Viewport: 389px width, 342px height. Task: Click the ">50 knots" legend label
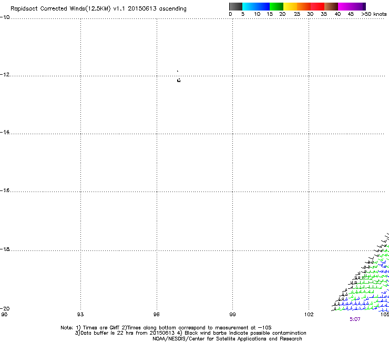(374, 14)
